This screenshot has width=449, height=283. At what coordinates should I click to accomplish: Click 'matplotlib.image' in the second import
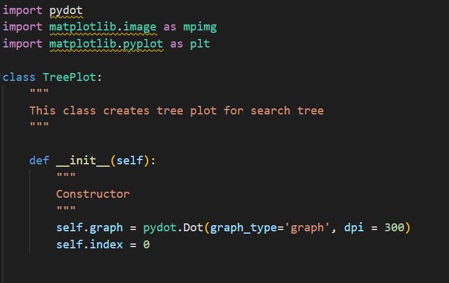tap(103, 27)
